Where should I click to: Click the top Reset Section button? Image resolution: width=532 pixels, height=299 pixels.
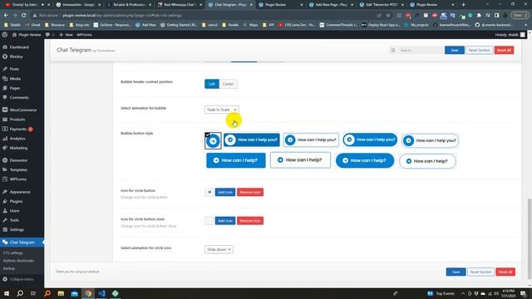click(x=479, y=50)
